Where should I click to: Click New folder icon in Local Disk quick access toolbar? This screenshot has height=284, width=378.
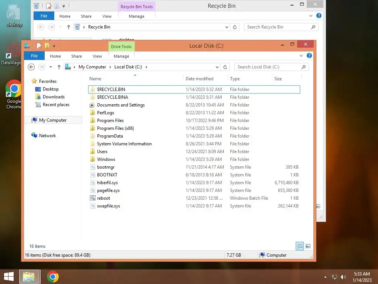(x=47, y=45)
